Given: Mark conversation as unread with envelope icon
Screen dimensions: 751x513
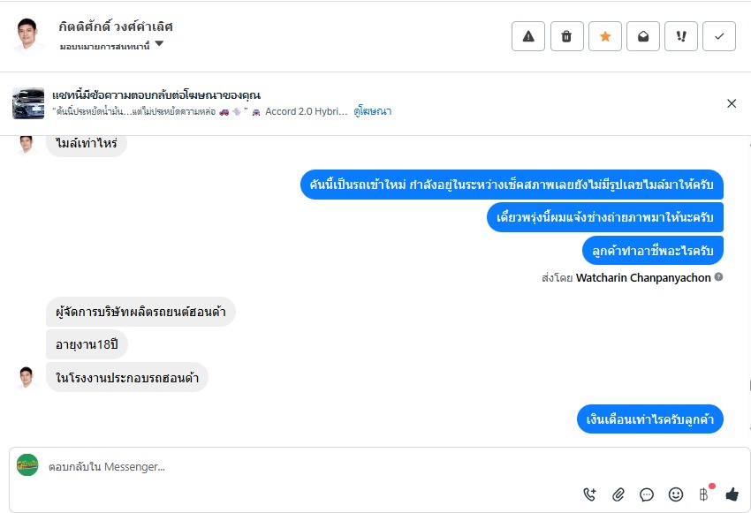Looking at the screenshot, I should click(x=643, y=36).
